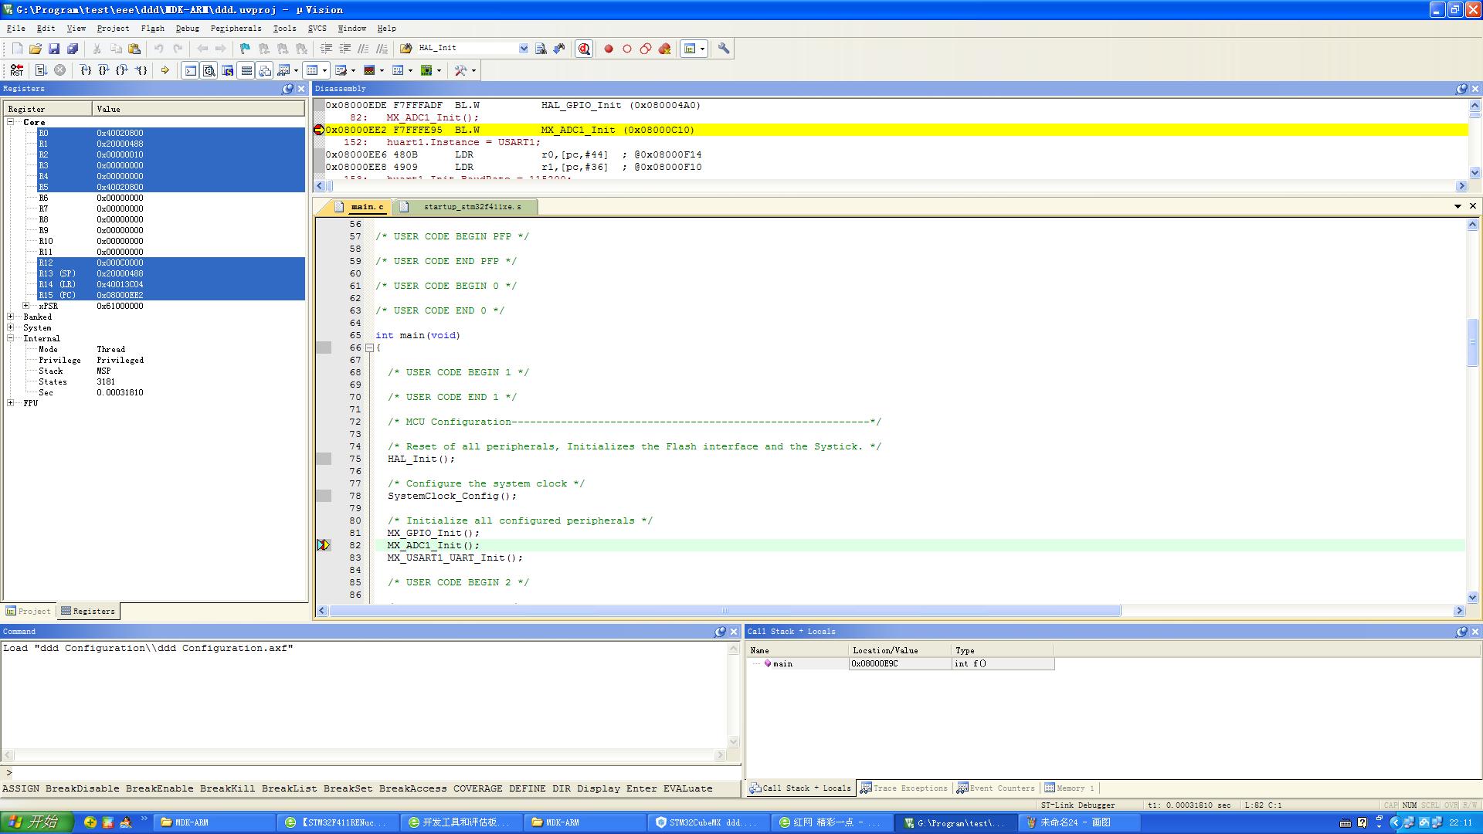Click the editor horizontal scrollbar thumb
The height and width of the screenshot is (834, 1483).
[x=725, y=611]
